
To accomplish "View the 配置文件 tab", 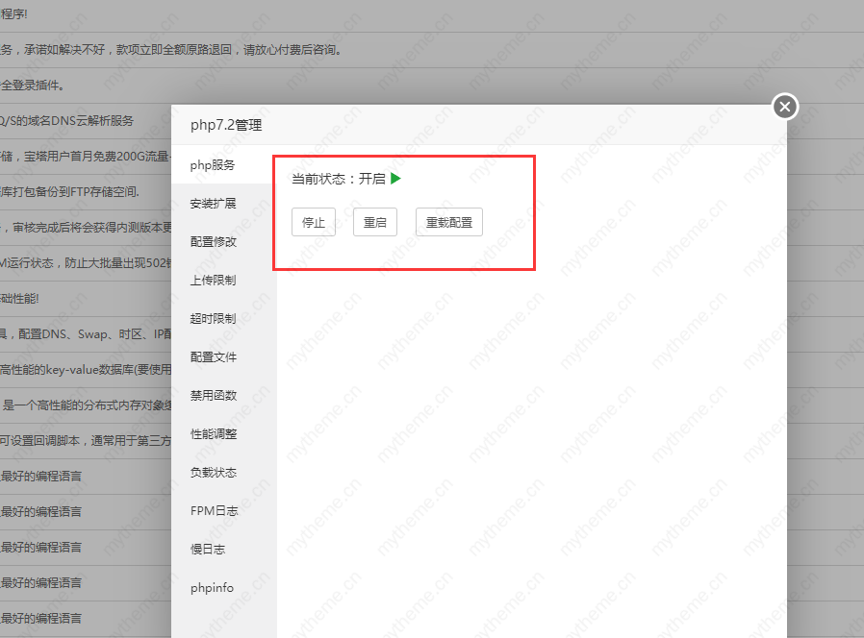I will click(213, 357).
